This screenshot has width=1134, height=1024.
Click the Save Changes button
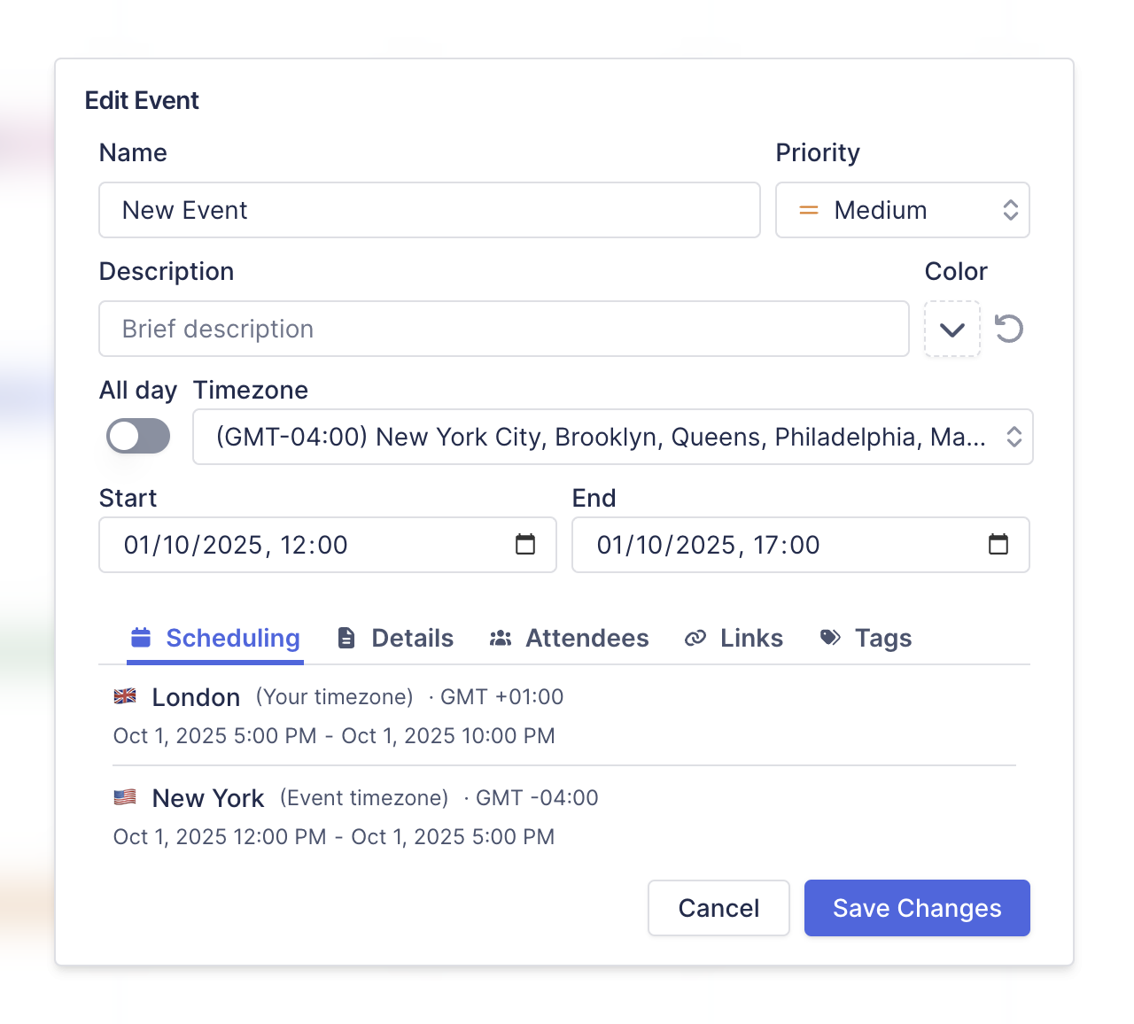[916, 908]
